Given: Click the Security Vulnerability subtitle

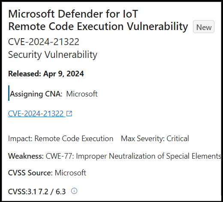Looking at the screenshot, I should tap(53, 55).
